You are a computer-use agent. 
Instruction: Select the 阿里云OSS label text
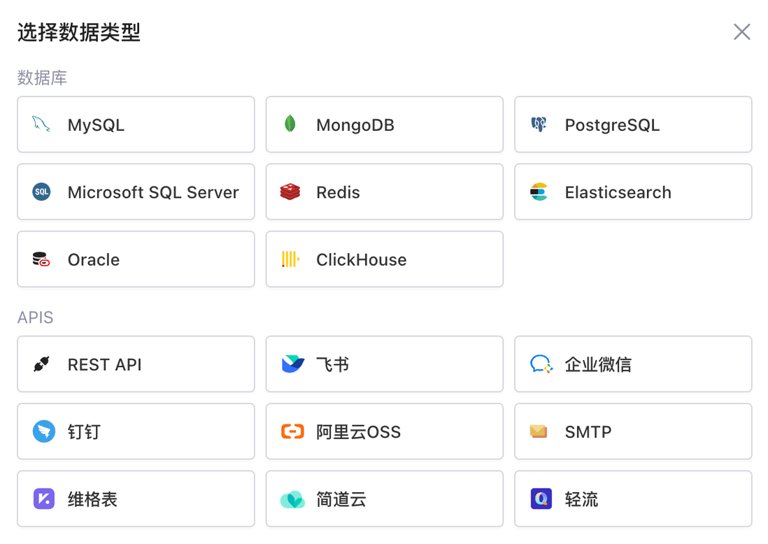click(x=359, y=432)
